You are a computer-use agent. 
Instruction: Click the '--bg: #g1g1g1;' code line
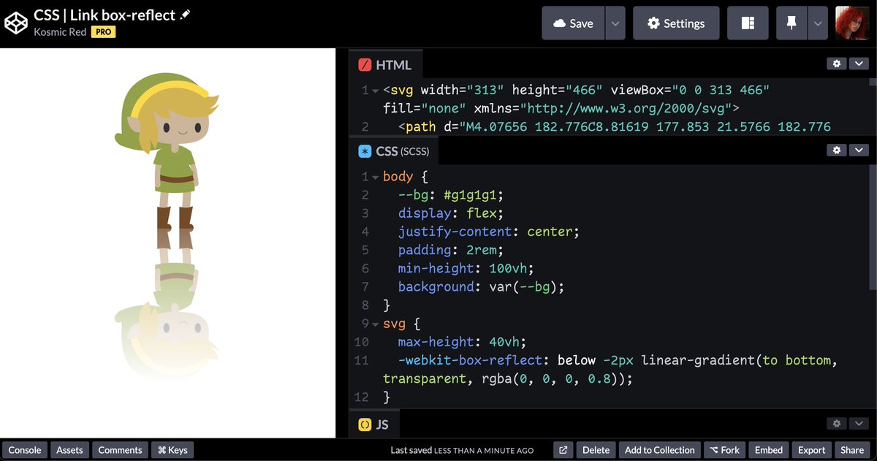click(451, 195)
